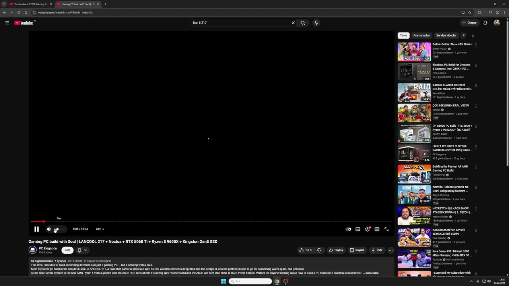Screen dimensions: 509x286
Task: Save video with Kaydet button
Action: [x=357, y=250]
